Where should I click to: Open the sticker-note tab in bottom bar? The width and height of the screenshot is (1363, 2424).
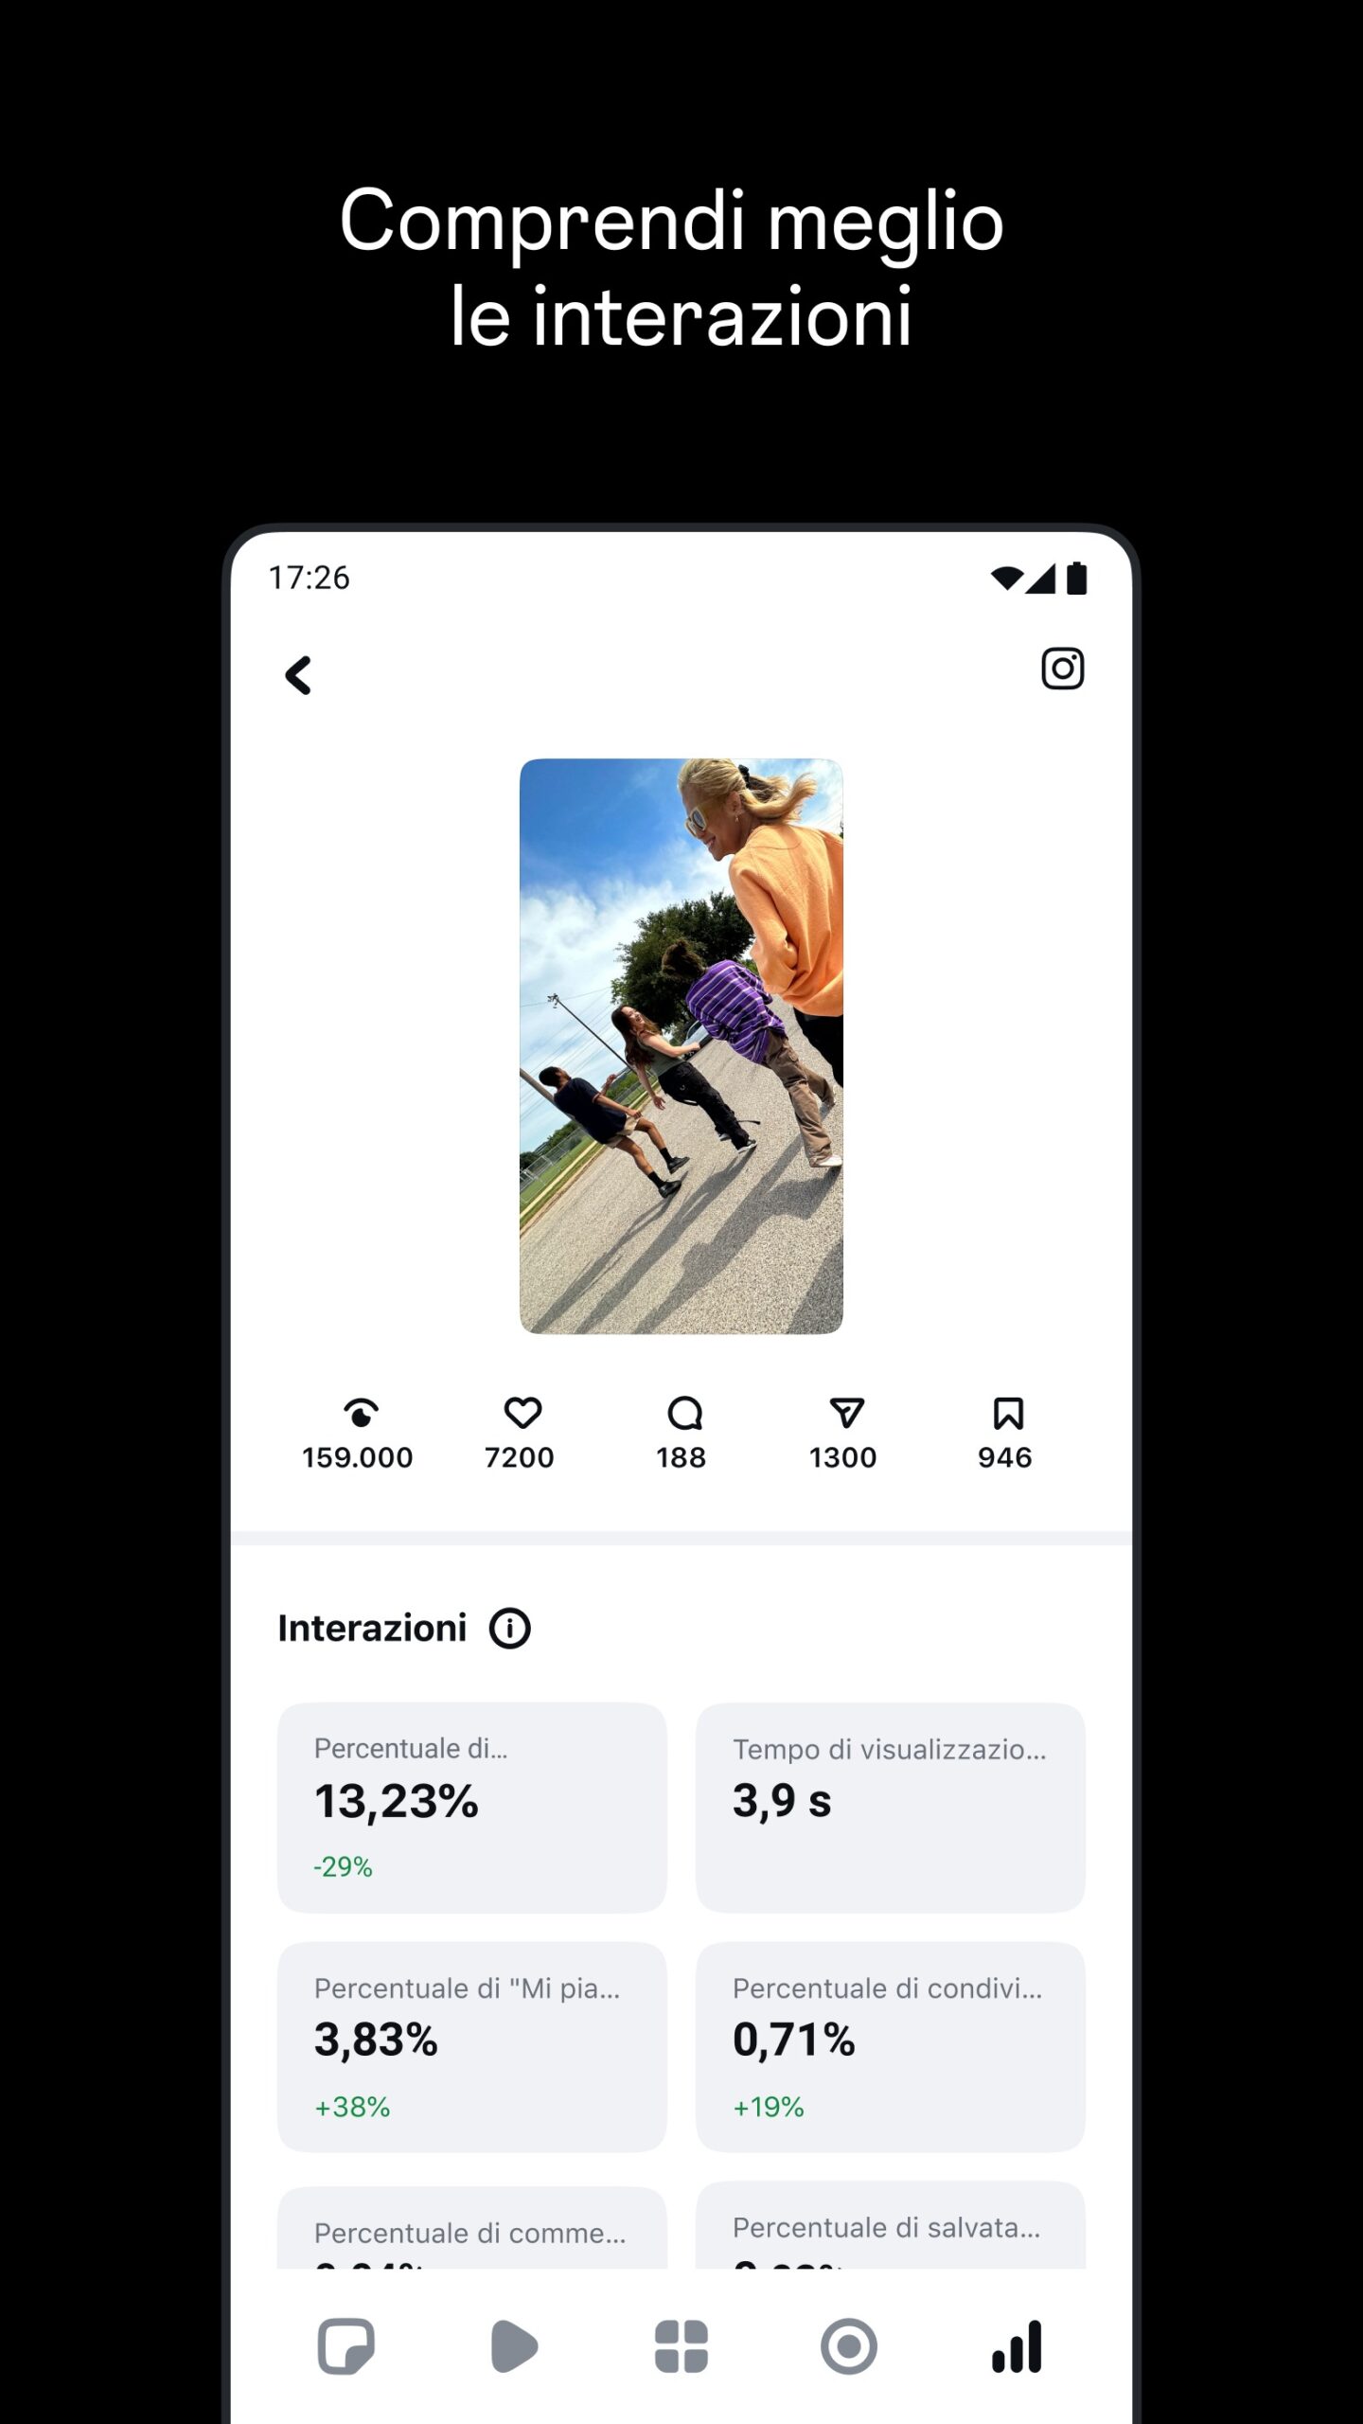coord(346,2346)
